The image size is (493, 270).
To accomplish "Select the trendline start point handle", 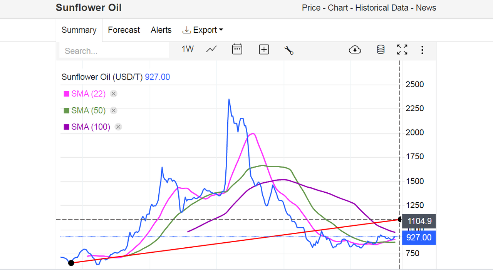I will [71, 263].
